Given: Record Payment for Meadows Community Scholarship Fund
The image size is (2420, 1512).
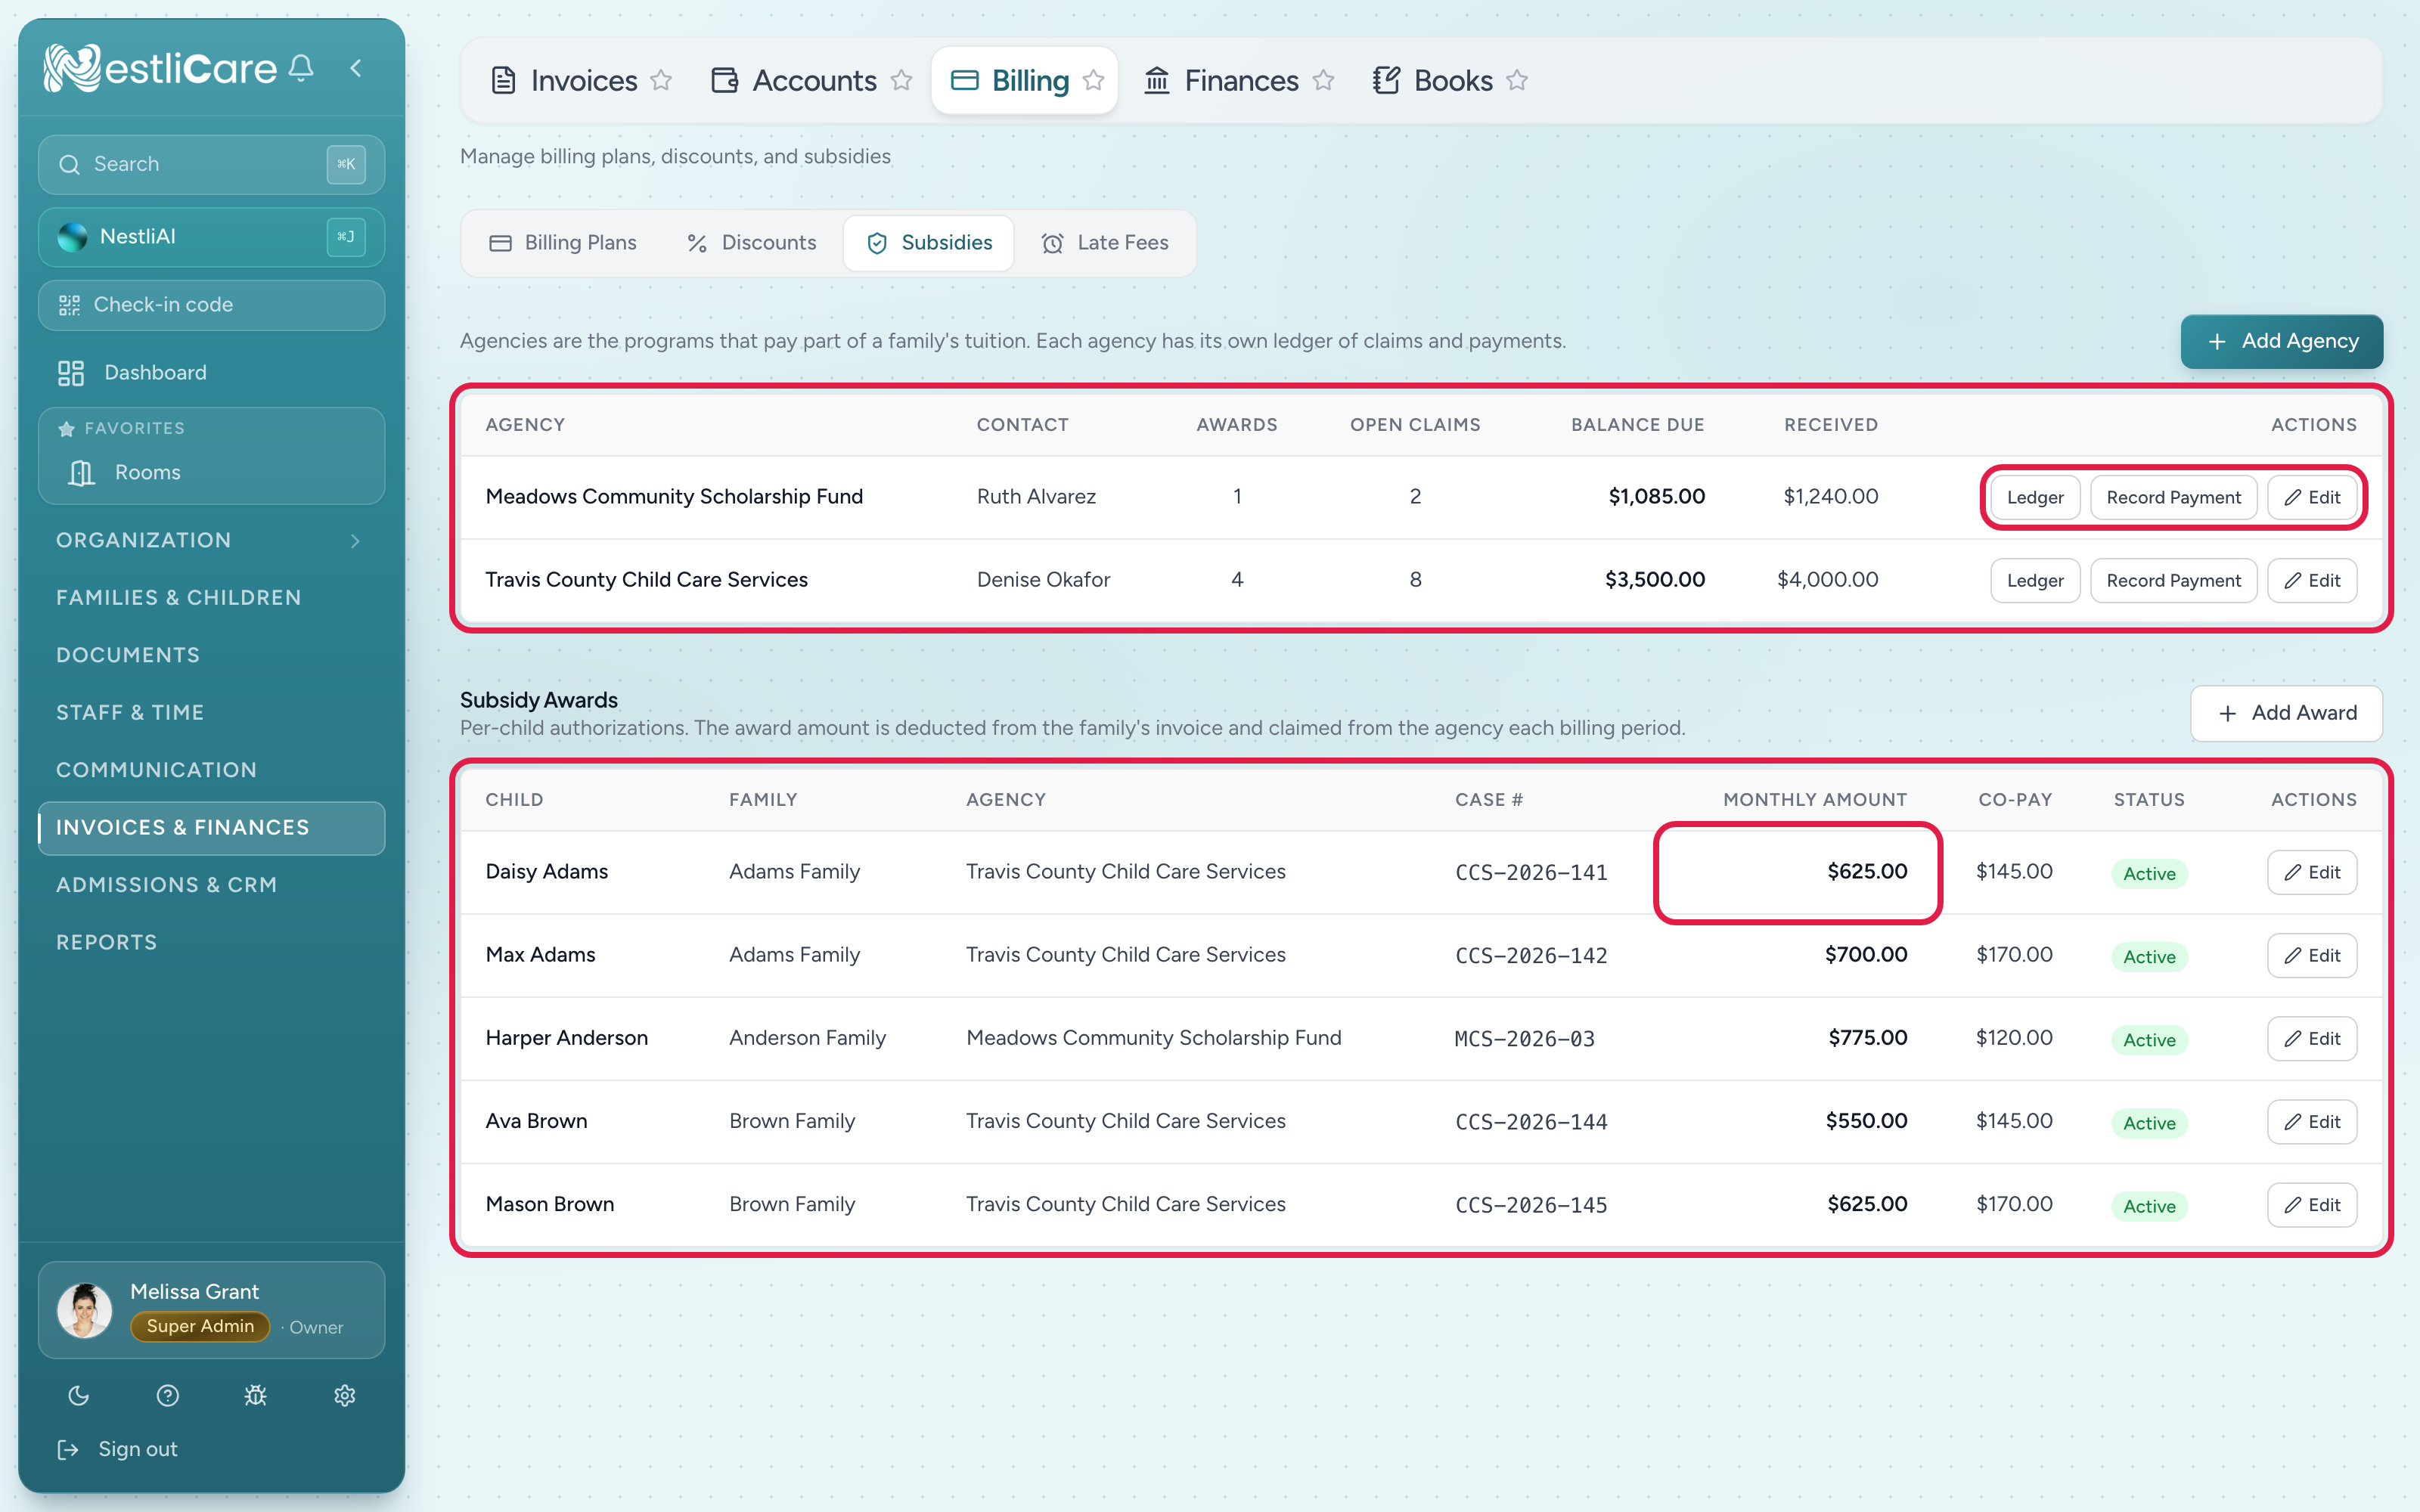Looking at the screenshot, I should click(x=2173, y=498).
